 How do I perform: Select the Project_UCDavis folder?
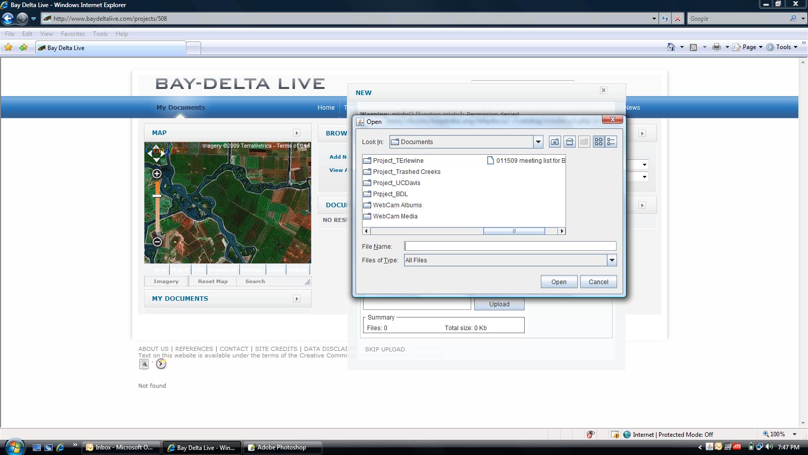392,183
